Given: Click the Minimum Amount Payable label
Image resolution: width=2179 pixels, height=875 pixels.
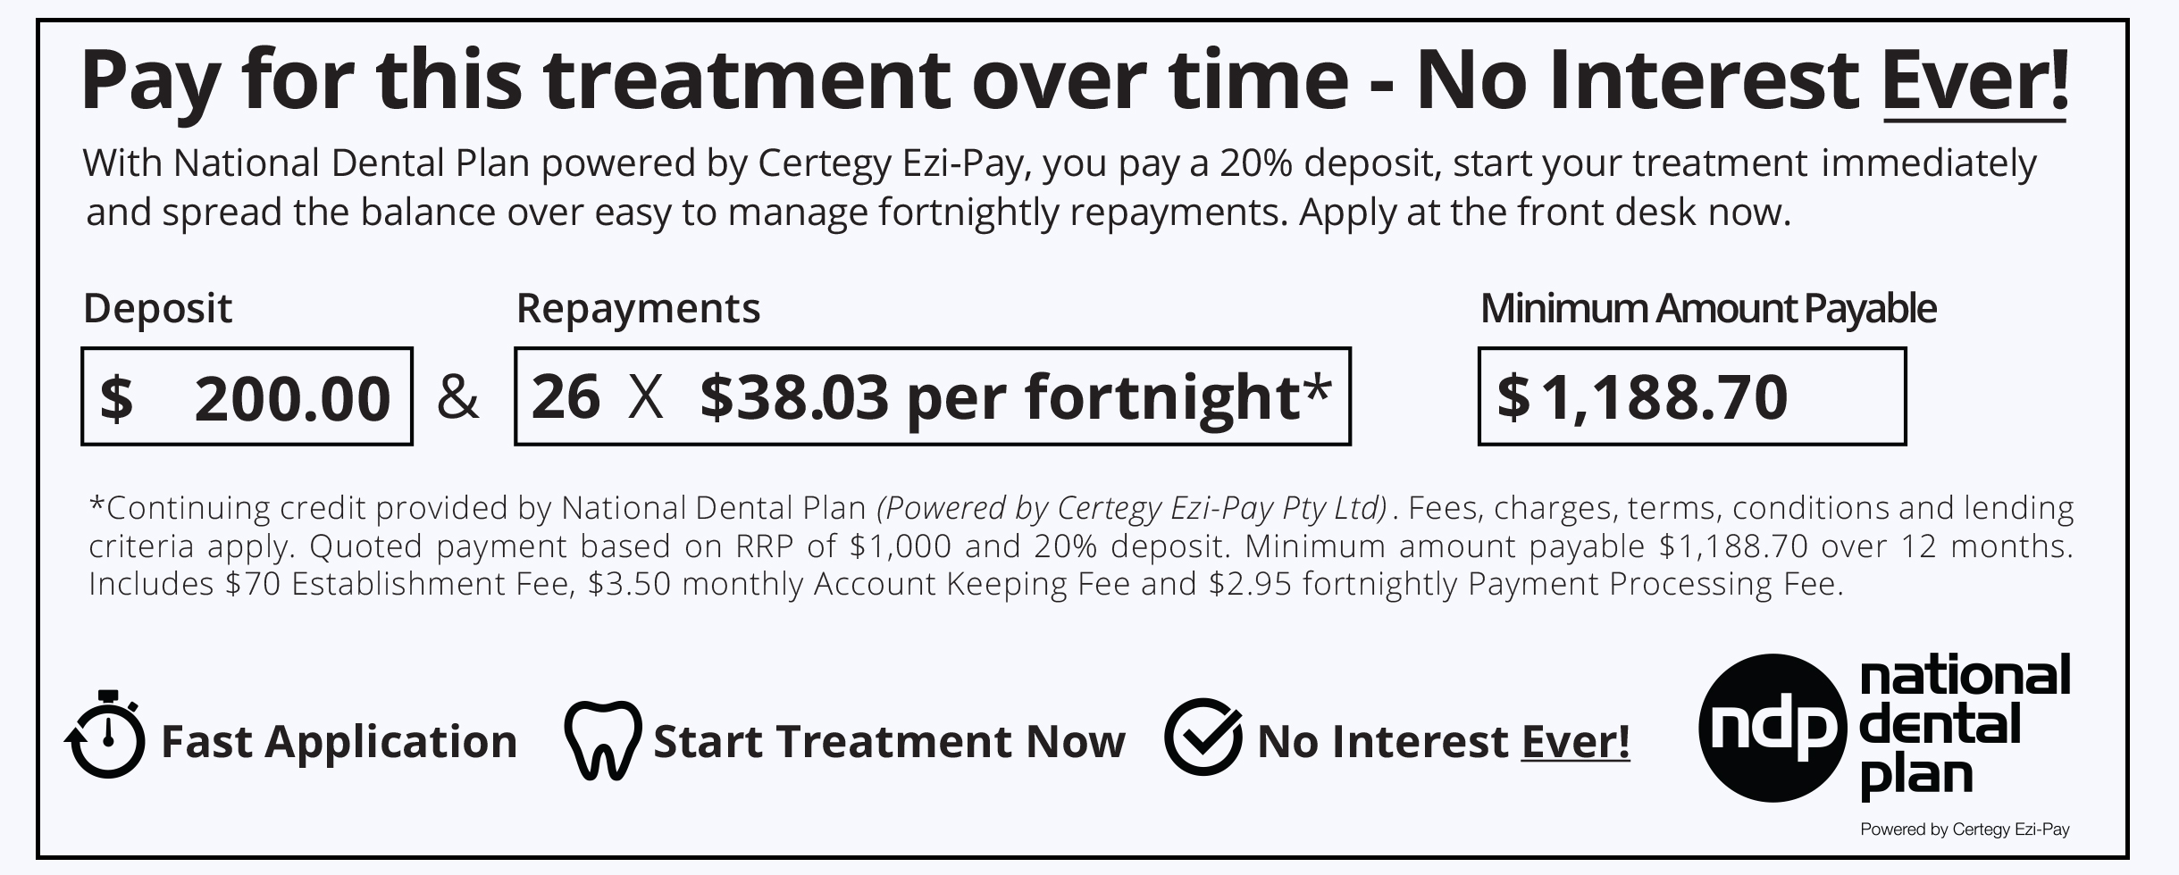Looking at the screenshot, I should coord(1708,309).
